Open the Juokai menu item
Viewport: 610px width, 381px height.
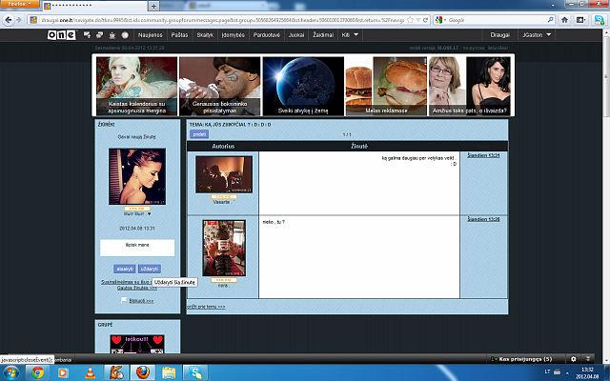[x=296, y=35]
